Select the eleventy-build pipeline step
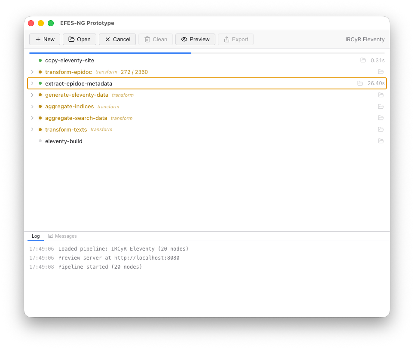 pos(64,141)
